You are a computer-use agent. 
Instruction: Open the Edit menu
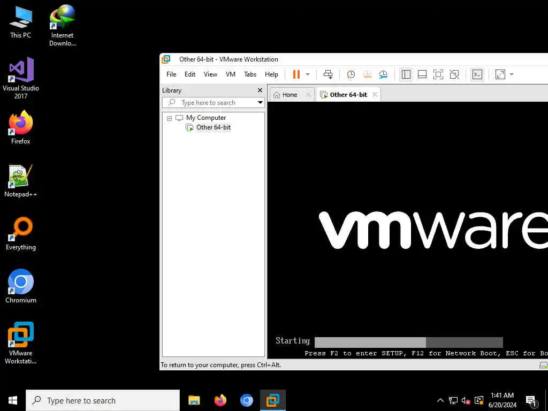tap(190, 74)
